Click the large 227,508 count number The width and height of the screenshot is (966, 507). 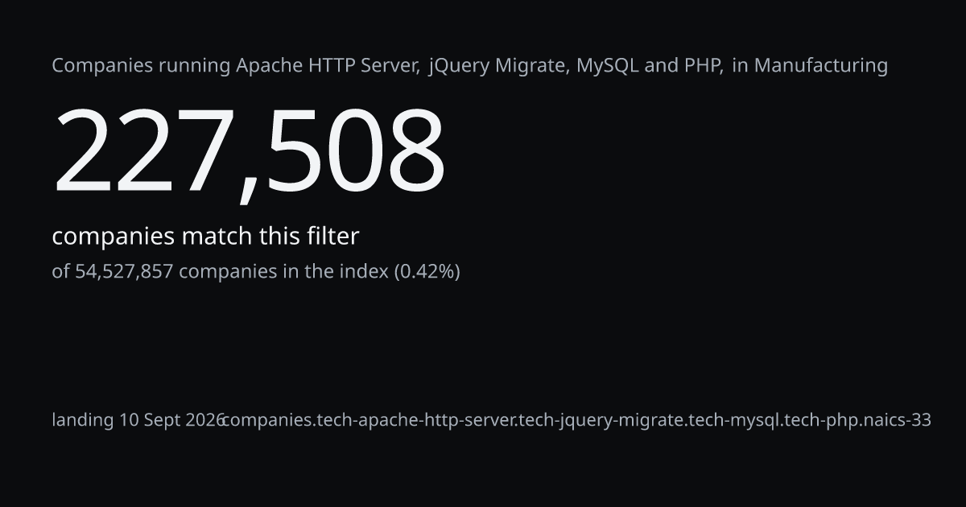tap(249, 151)
